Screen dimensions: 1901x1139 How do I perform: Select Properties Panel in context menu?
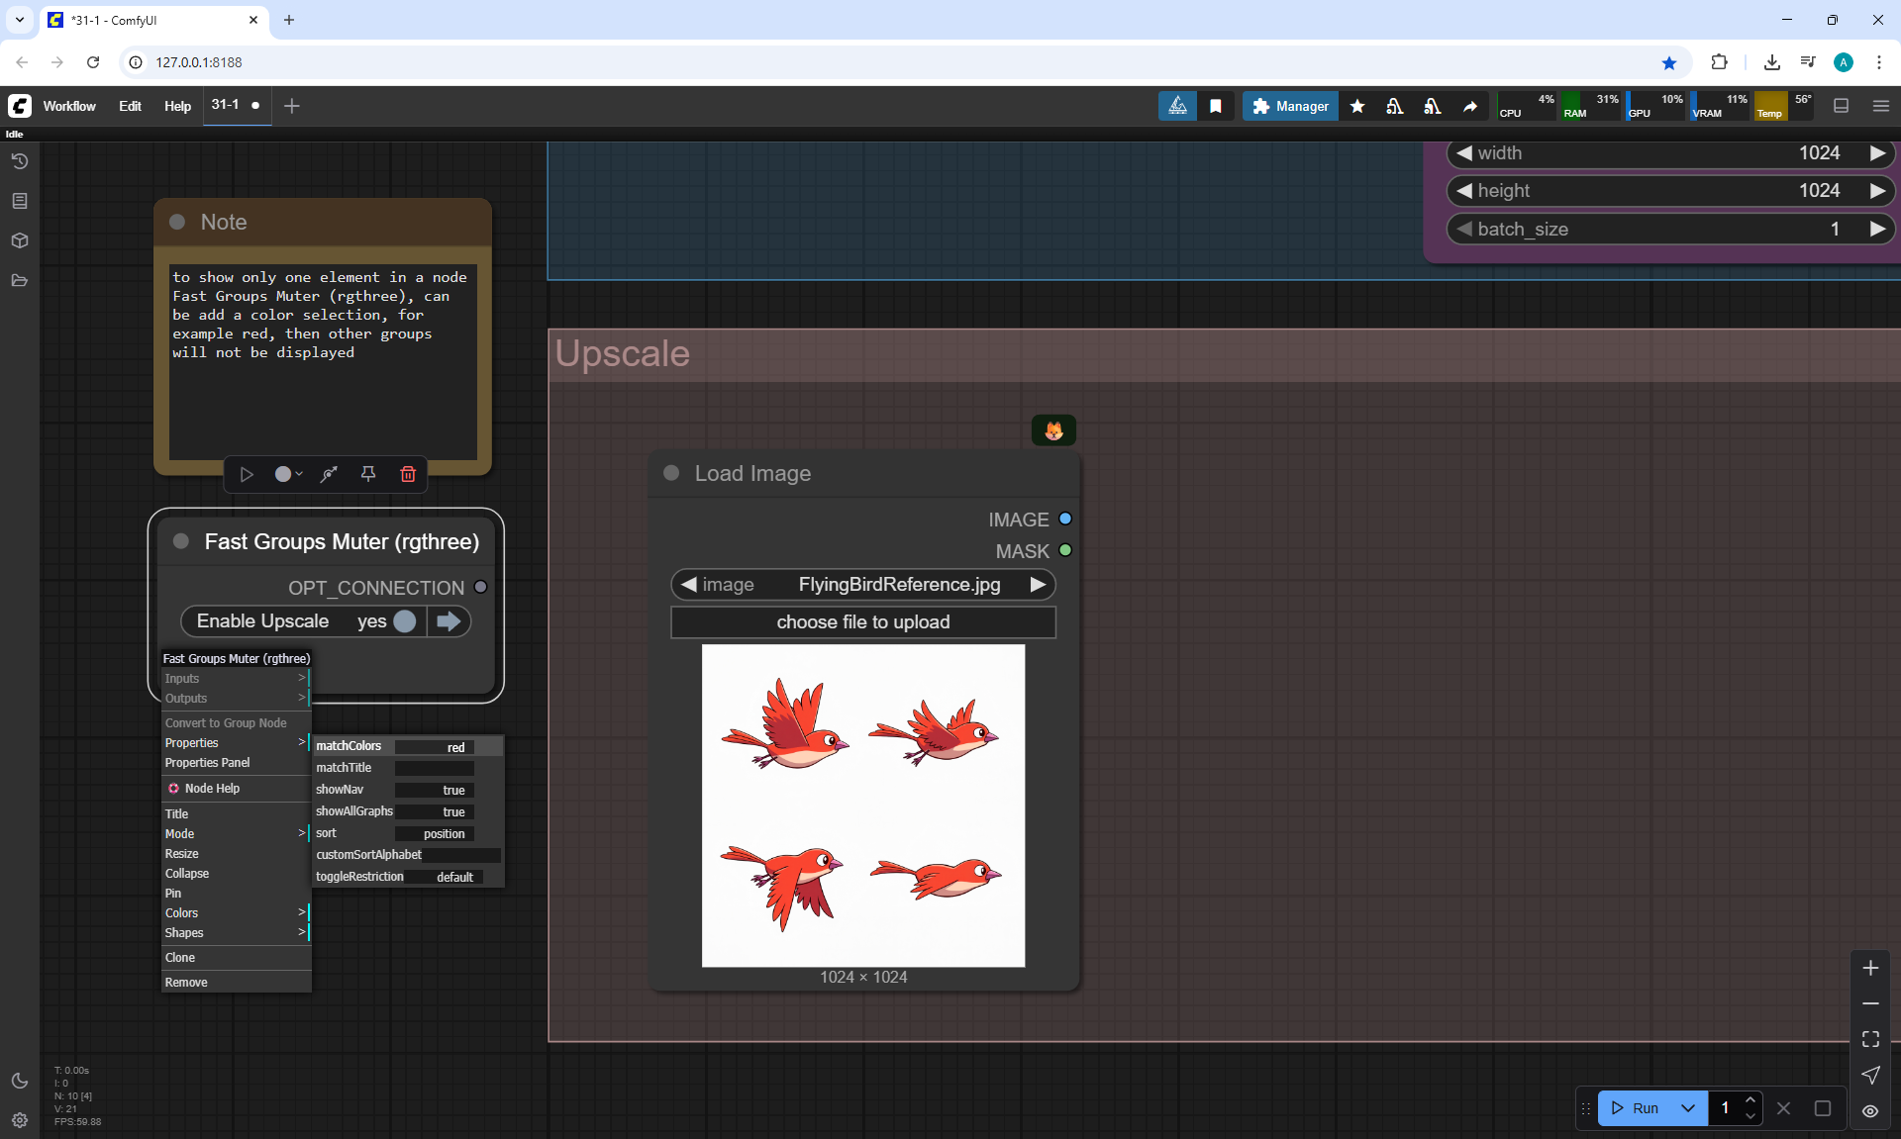[x=207, y=763]
